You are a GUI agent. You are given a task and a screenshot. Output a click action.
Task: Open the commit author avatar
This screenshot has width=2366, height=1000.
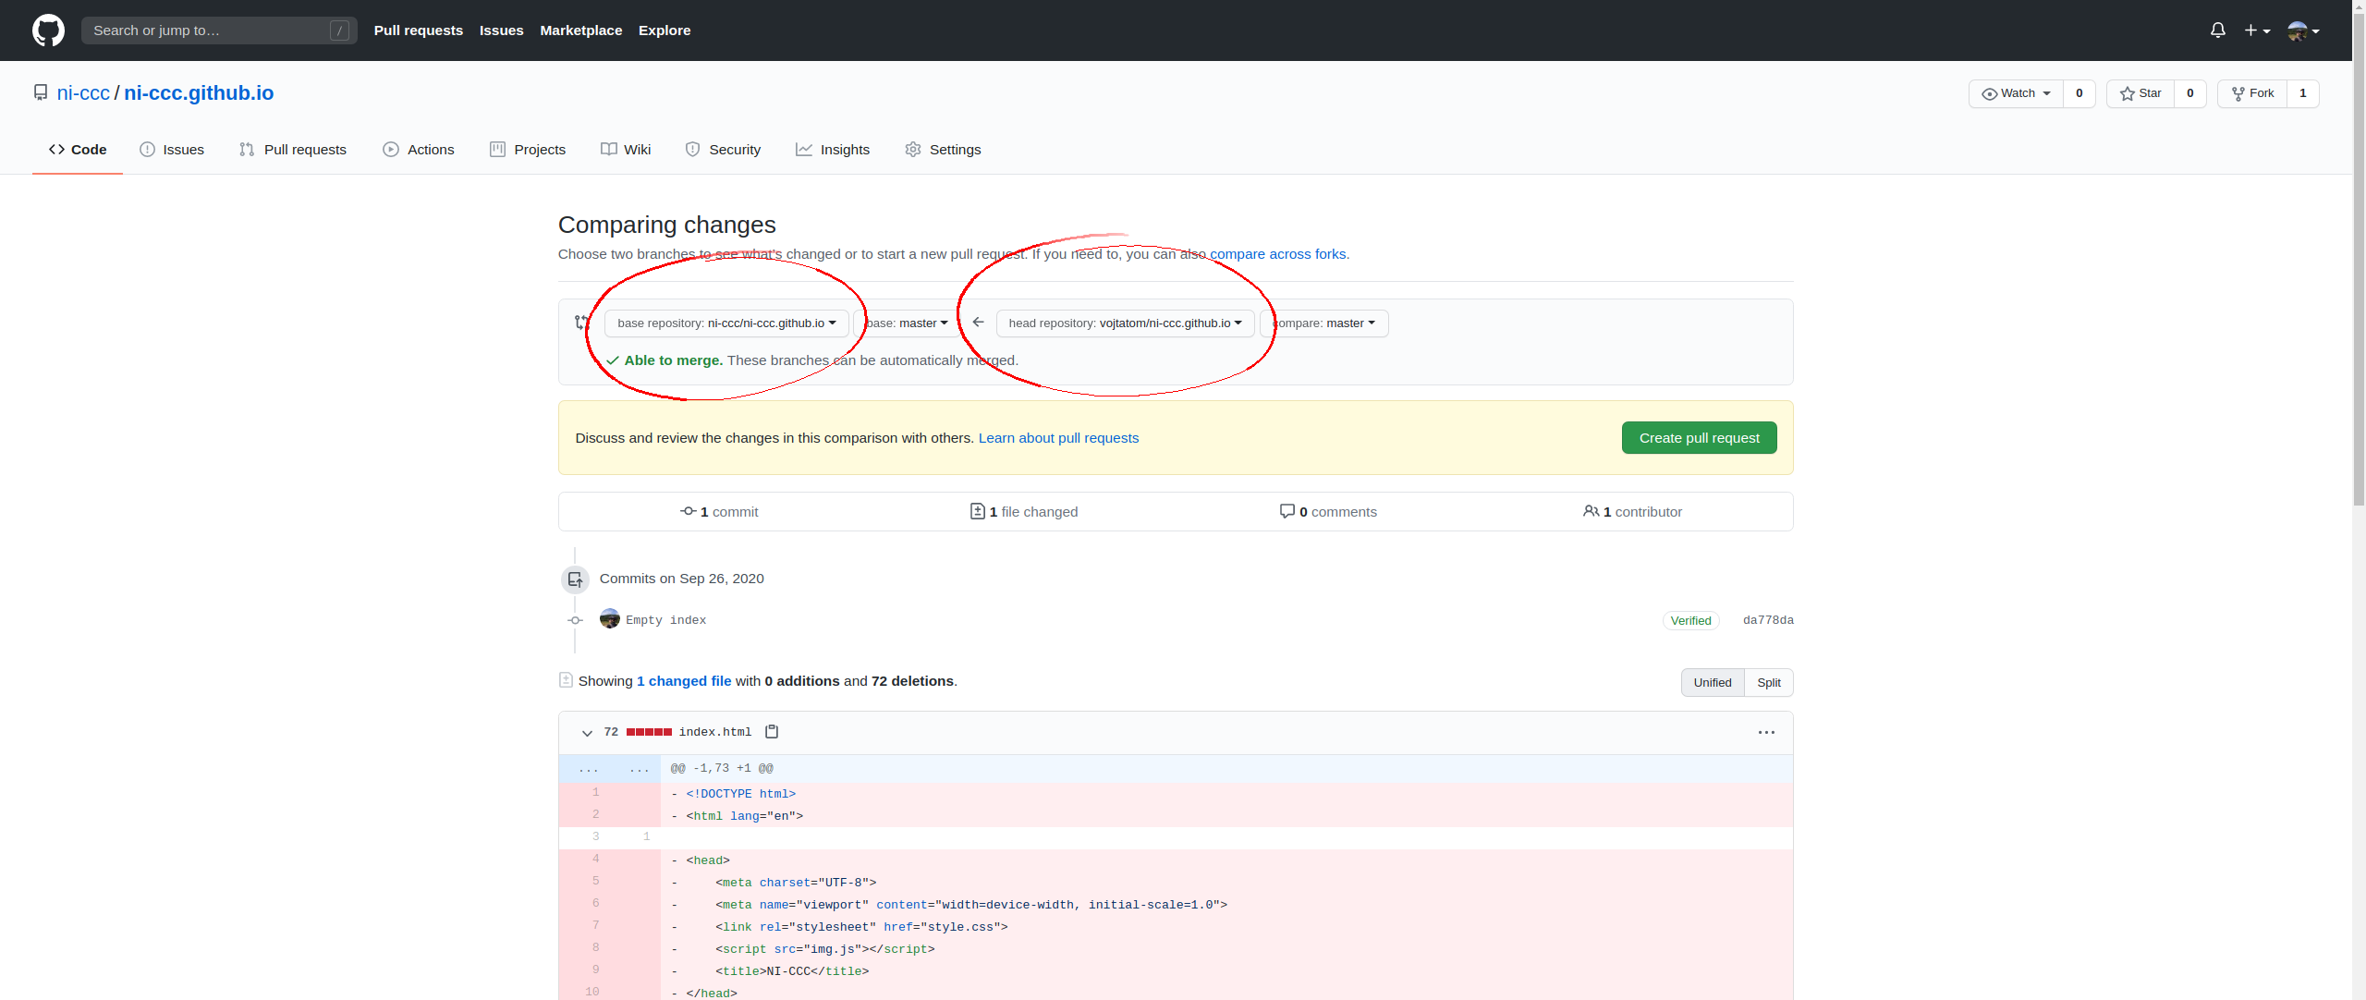pos(610,619)
